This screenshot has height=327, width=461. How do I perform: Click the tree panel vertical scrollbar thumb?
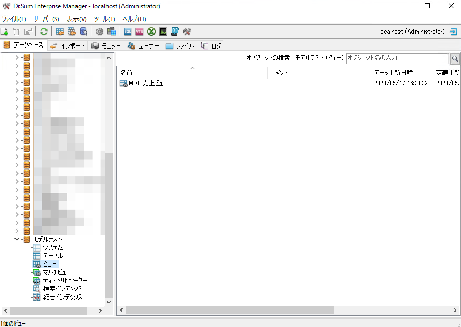[109, 225]
